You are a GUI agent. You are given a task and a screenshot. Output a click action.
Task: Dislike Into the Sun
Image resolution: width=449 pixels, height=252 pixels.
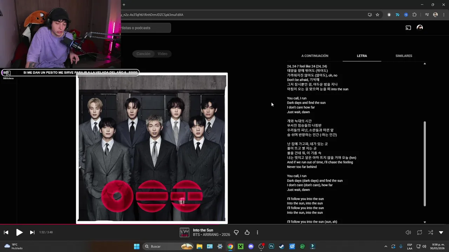[236, 232]
